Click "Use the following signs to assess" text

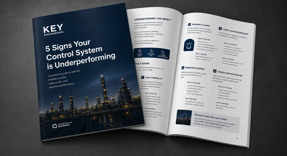click(150, 69)
